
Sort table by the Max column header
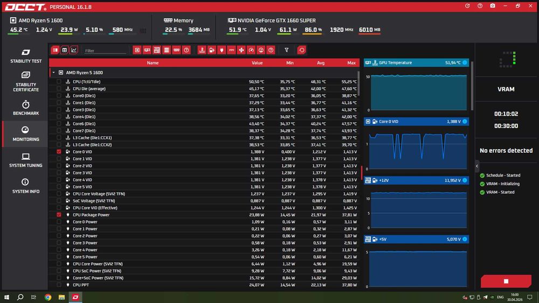coord(351,63)
